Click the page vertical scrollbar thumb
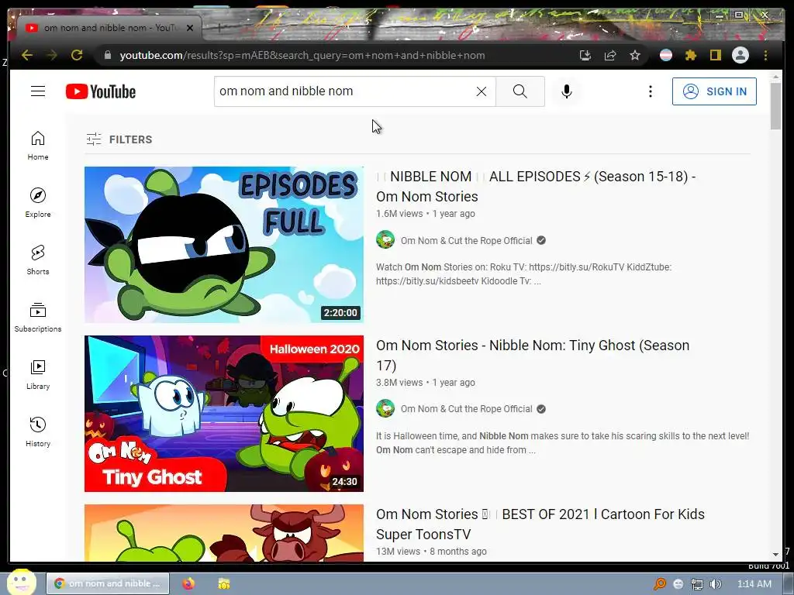Screen dimensions: 794x595 775,105
